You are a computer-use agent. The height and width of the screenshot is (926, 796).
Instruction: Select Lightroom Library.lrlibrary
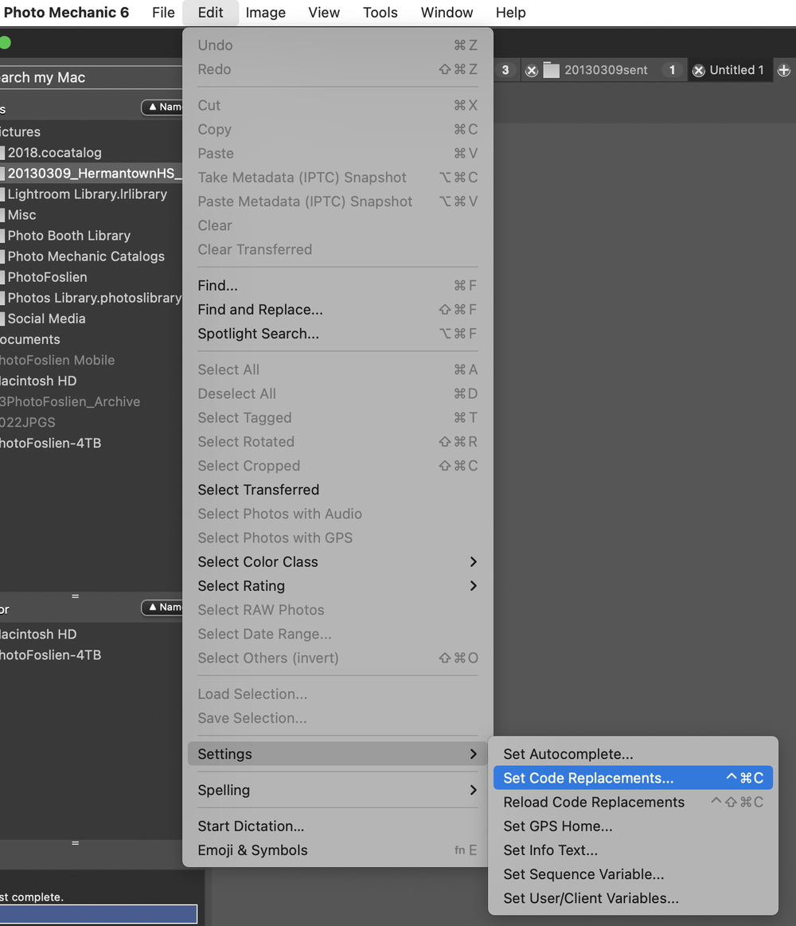point(91,194)
